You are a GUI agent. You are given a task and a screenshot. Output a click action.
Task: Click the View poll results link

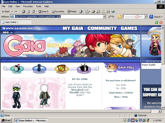117,97
